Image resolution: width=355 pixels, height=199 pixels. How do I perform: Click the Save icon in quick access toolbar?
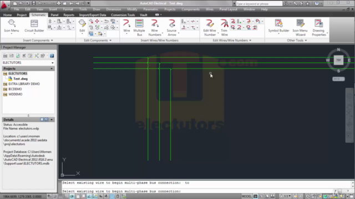[33, 3]
